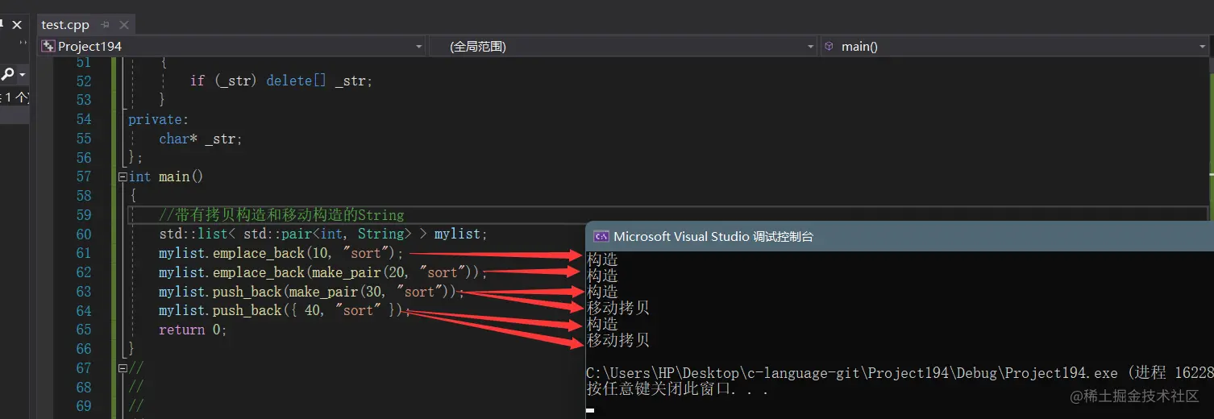Click the purple cube icon beside main()
This screenshot has width=1214, height=419.
[x=829, y=47]
